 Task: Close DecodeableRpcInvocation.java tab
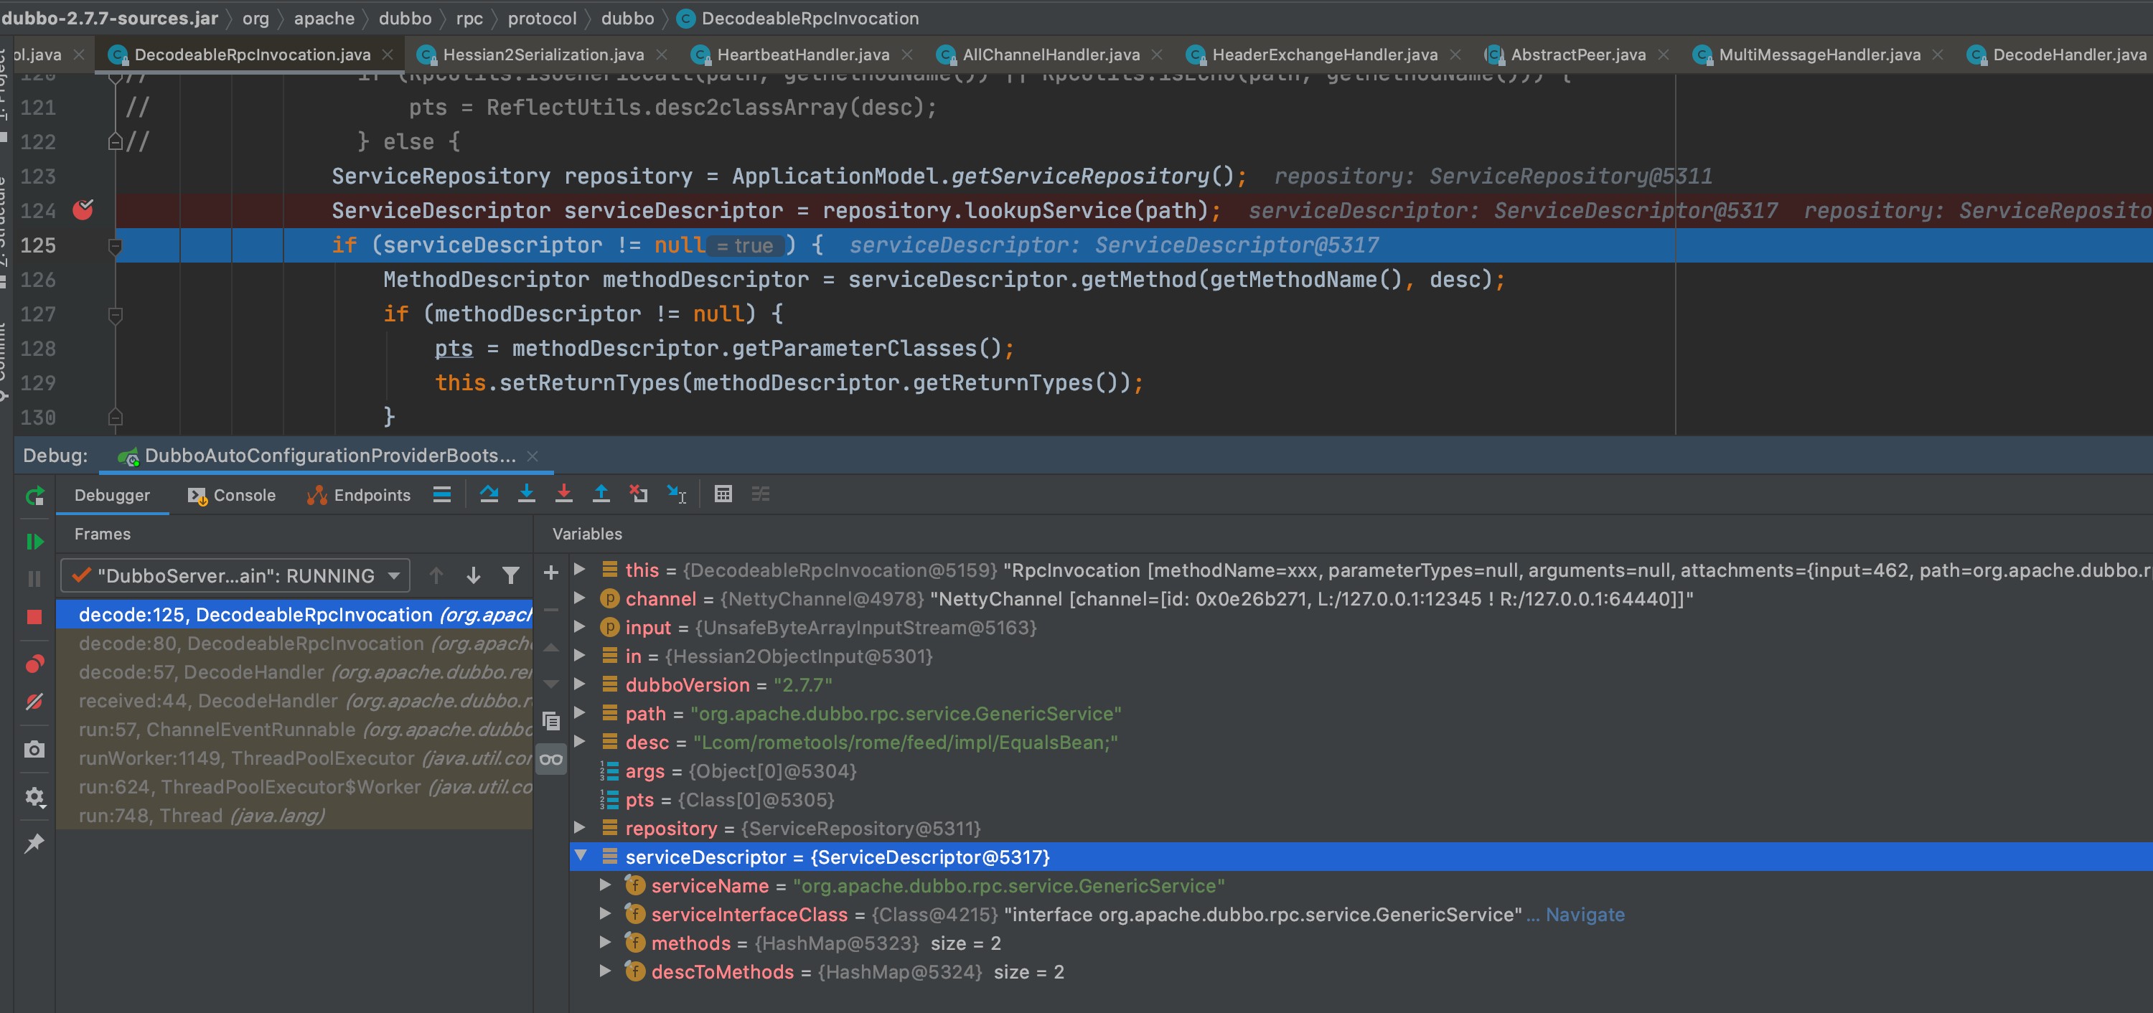[x=388, y=55]
